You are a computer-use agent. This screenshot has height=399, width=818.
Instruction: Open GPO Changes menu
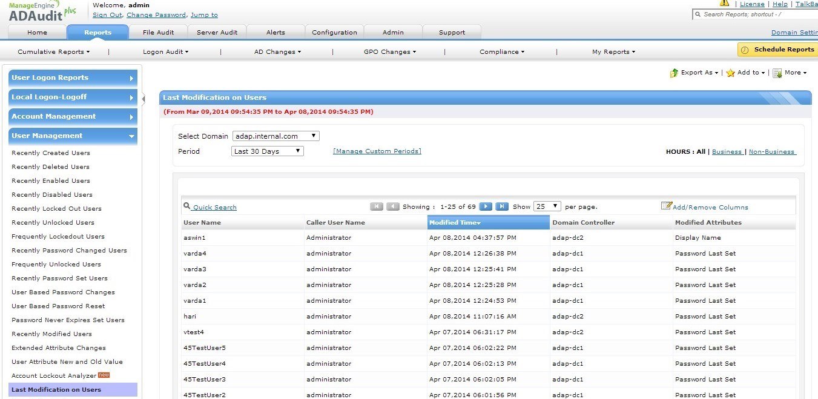(x=390, y=52)
